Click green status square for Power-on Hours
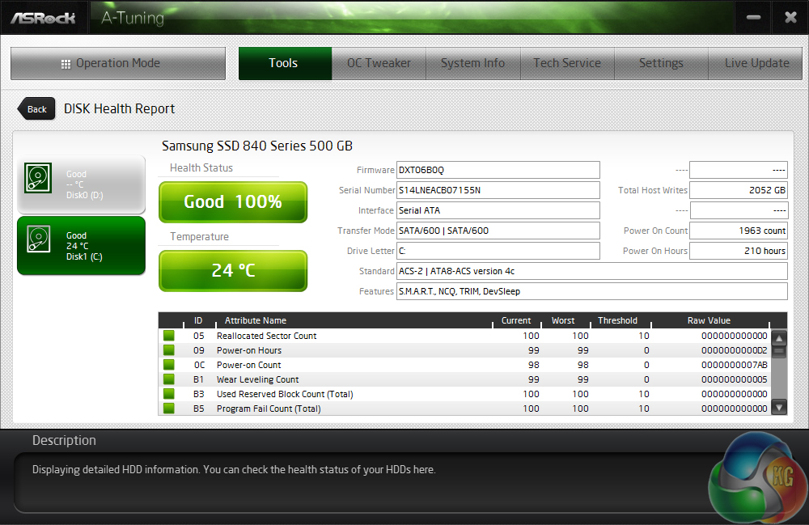Screen dimensions: 809x525 coord(169,350)
